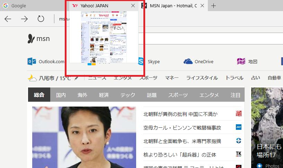Select the スポーツ news tab
This screenshot has height=168, width=283.
point(178,95)
